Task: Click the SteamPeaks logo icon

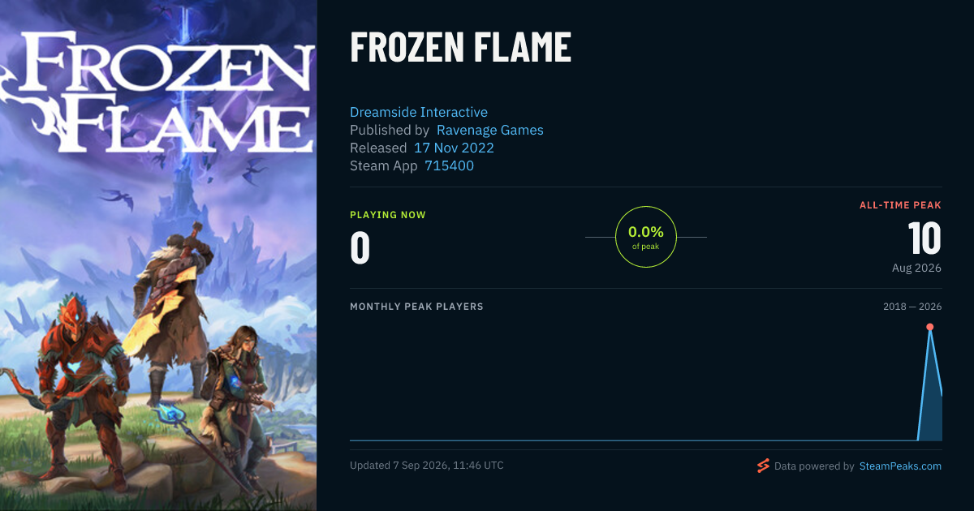Action: [x=762, y=466]
